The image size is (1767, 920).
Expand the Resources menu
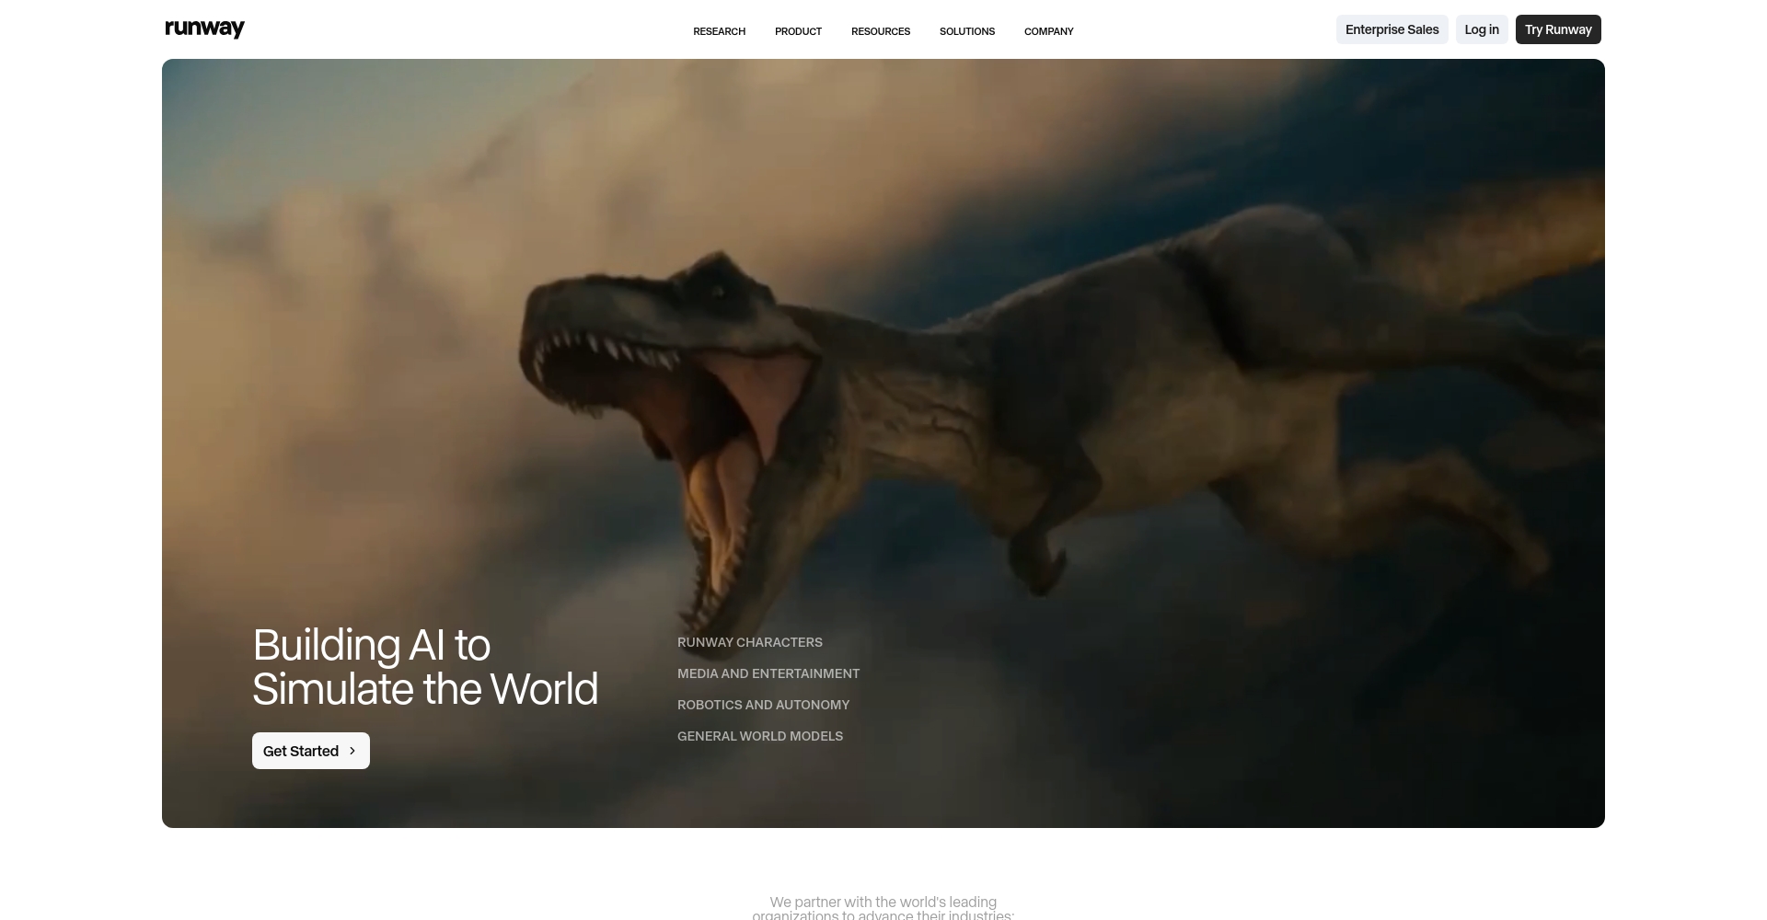(880, 31)
